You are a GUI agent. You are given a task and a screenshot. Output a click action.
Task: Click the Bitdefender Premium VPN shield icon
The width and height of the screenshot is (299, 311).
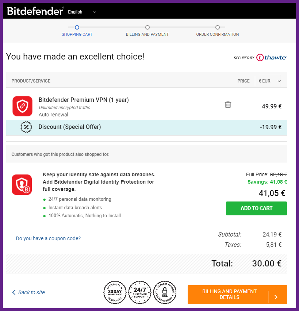[x=22, y=106]
